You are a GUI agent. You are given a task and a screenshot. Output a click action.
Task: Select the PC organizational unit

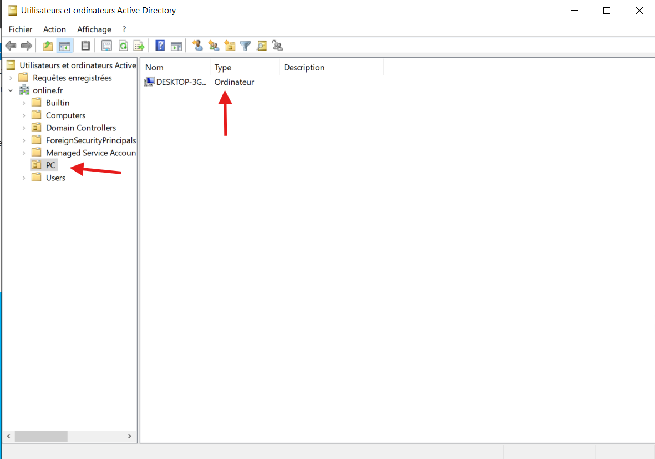click(x=50, y=165)
